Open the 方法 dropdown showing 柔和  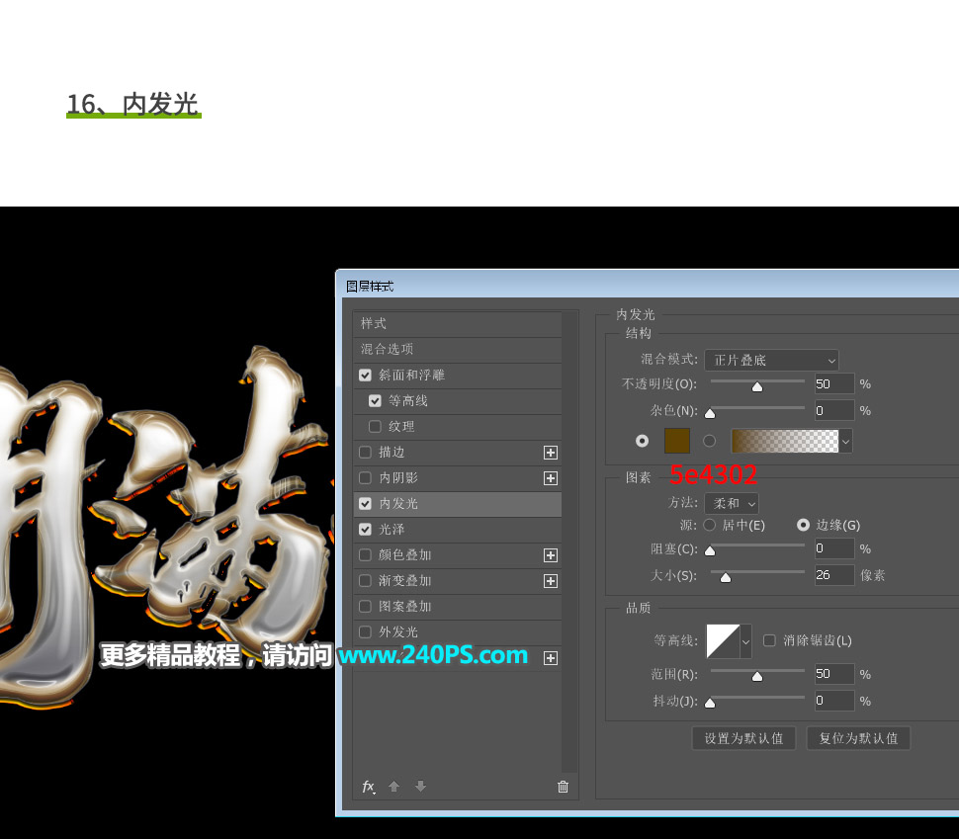coord(732,503)
